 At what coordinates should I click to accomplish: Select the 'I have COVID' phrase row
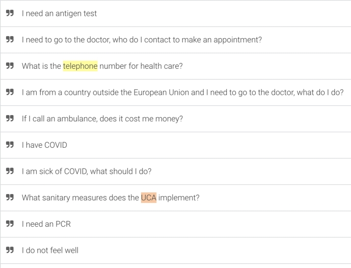[x=175, y=145]
